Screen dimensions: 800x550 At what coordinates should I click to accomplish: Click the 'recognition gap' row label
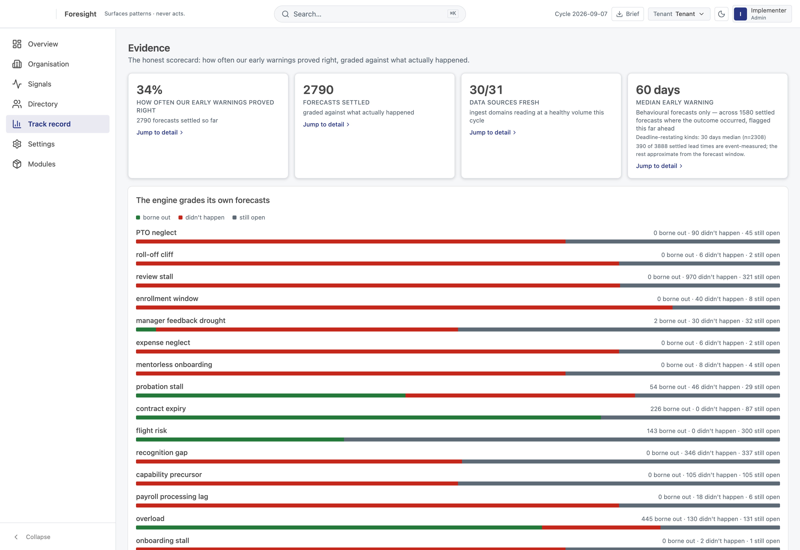pyautogui.click(x=161, y=453)
